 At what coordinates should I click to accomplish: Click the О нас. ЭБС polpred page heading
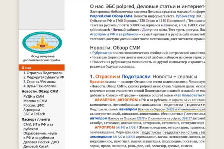click(147, 6)
